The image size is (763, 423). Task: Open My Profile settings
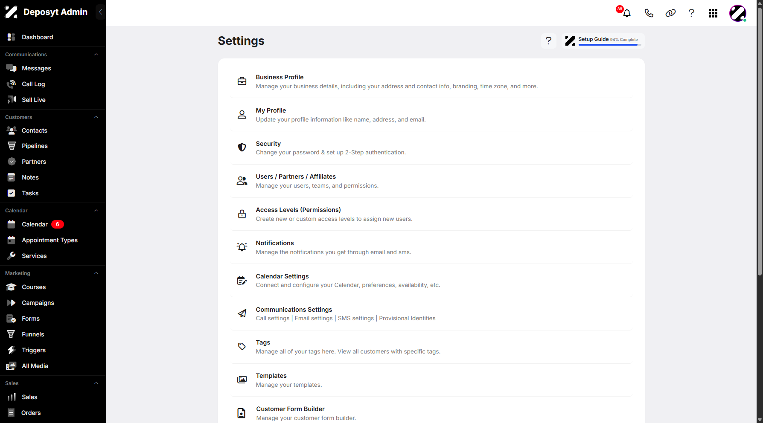tap(431, 115)
